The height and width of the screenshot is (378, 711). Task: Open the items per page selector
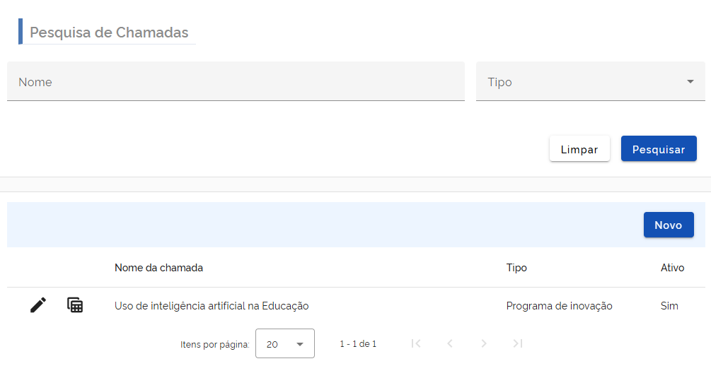284,344
